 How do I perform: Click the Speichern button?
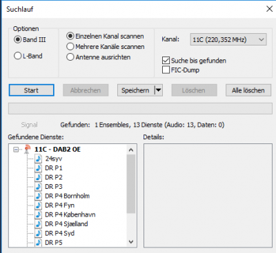click(136, 90)
